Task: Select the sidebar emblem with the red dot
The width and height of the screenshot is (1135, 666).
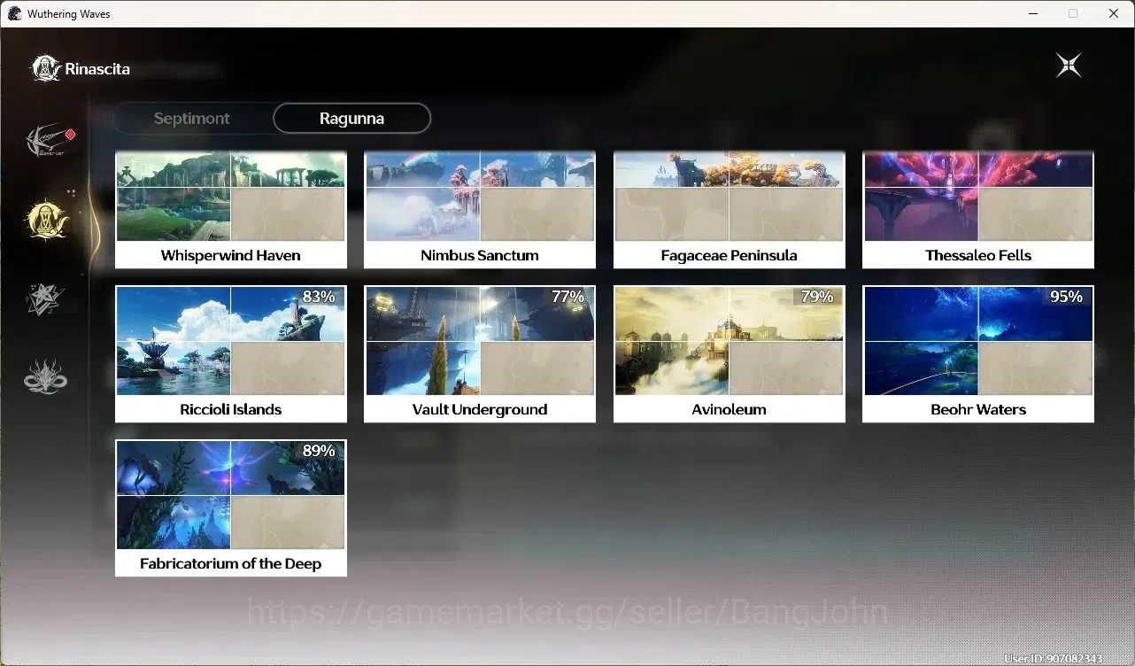Action: tap(50, 140)
